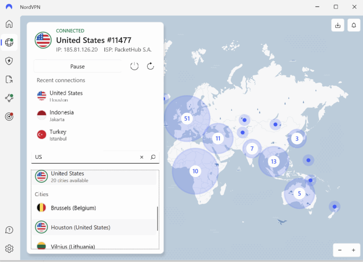Click the New Zealand server dot

coord(335,206)
